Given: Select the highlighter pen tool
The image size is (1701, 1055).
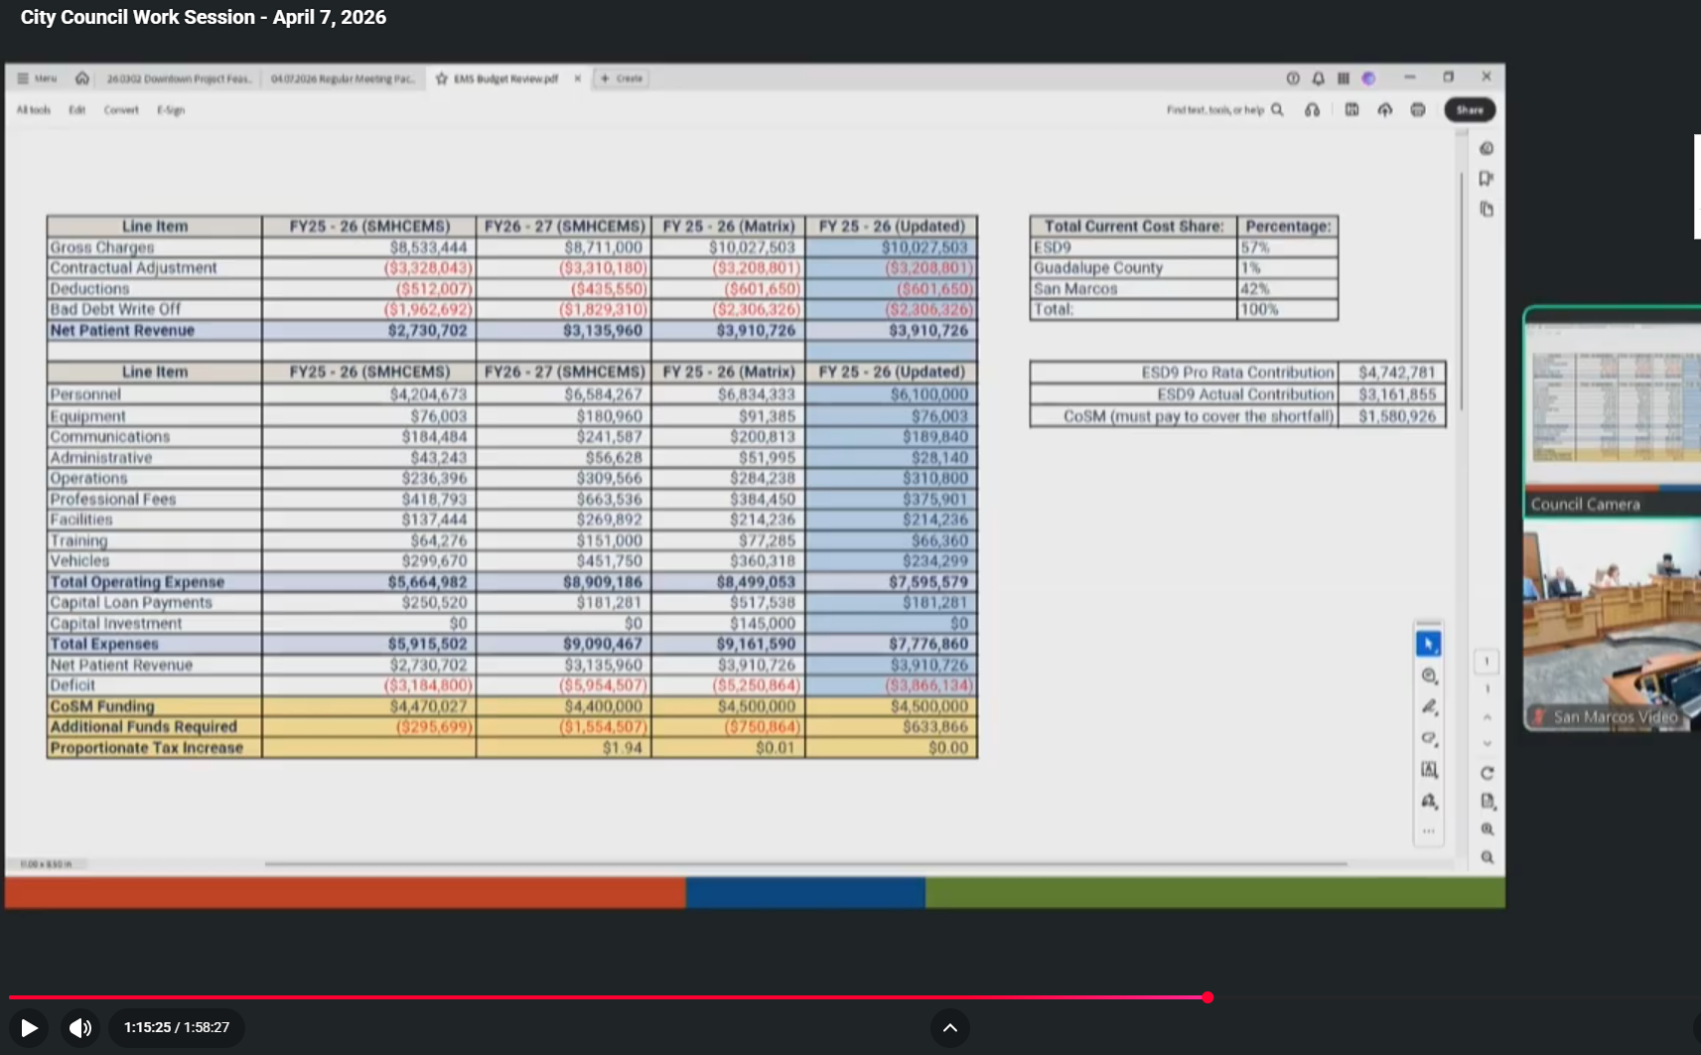Looking at the screenshot, I should 1429,707.
